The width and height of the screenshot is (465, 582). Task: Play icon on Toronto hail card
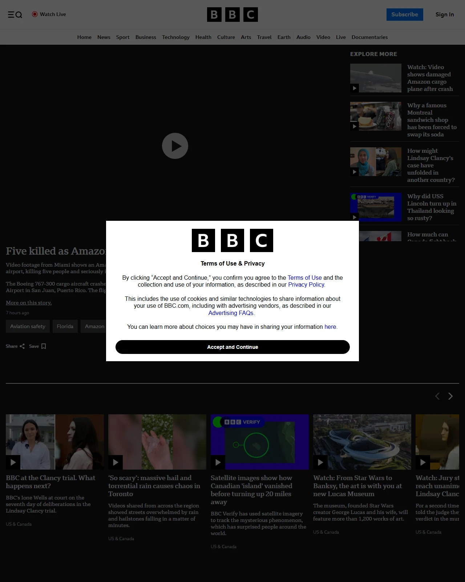tap(116, 462)
